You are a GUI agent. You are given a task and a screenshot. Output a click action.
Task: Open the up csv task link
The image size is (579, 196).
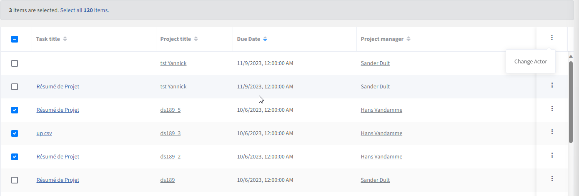point(44,133)
